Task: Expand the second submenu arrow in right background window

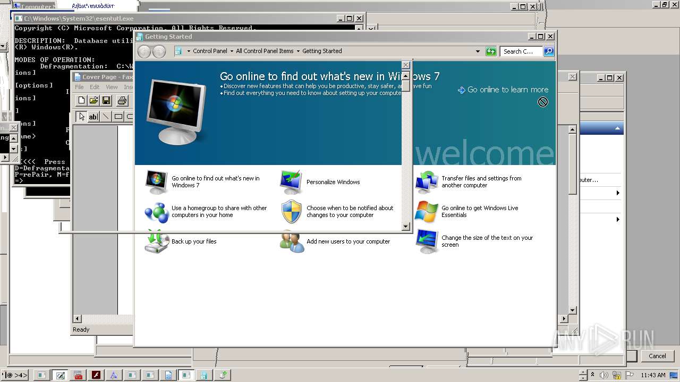Action: pyautogui.click(x=618, y=219)
